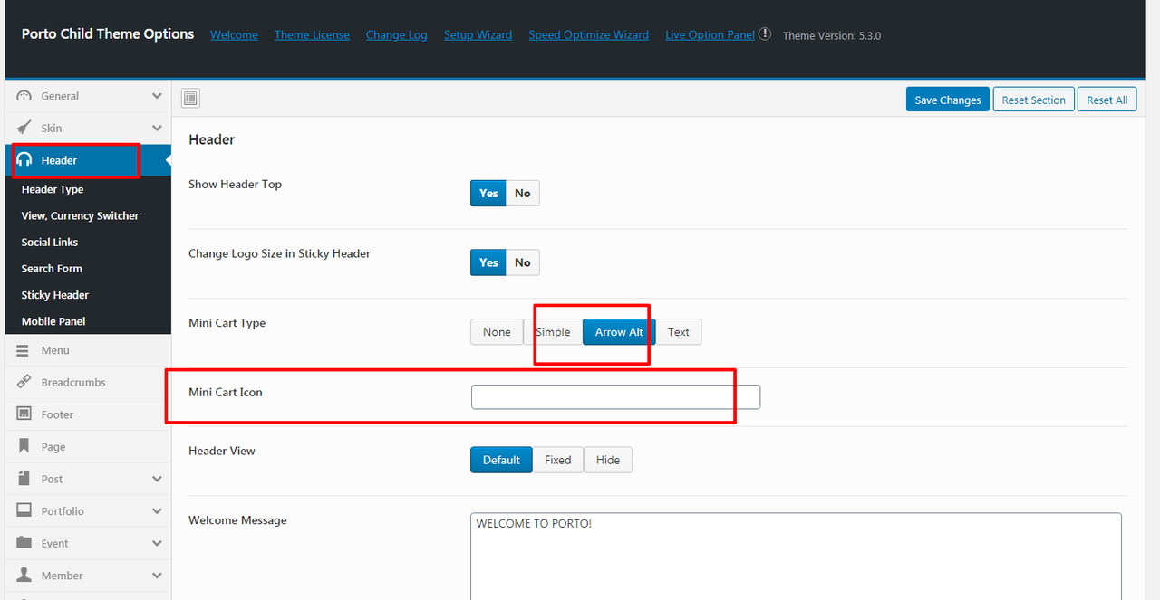Click the Member person icon
This screenshot has height=600, width=1160.
[24, 575]
